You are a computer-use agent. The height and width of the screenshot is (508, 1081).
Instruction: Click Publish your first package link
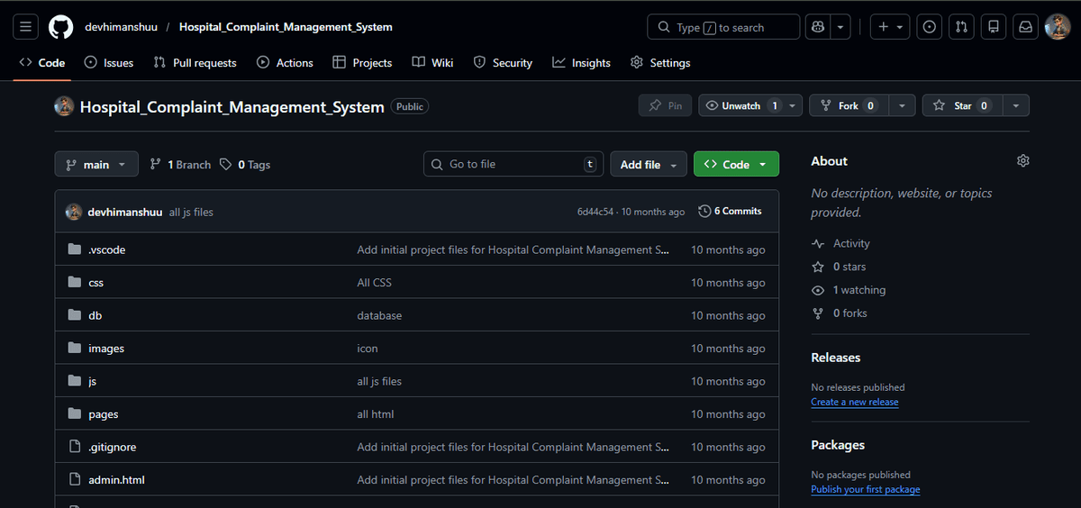(x=865, y=489)
